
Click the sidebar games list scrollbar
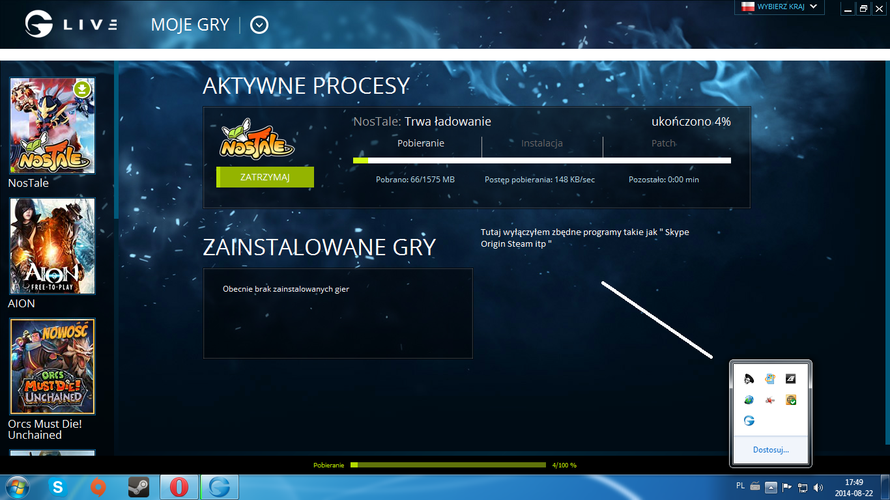click(x=116, y=140)
